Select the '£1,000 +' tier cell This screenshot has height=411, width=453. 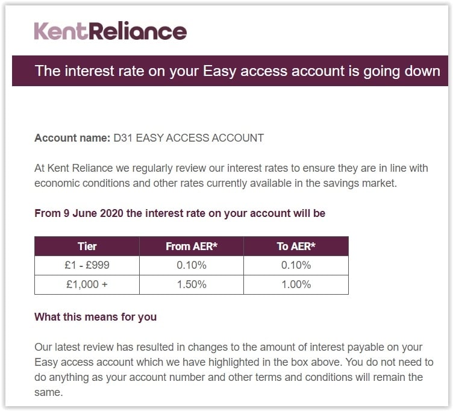click(x=87, y=284)
